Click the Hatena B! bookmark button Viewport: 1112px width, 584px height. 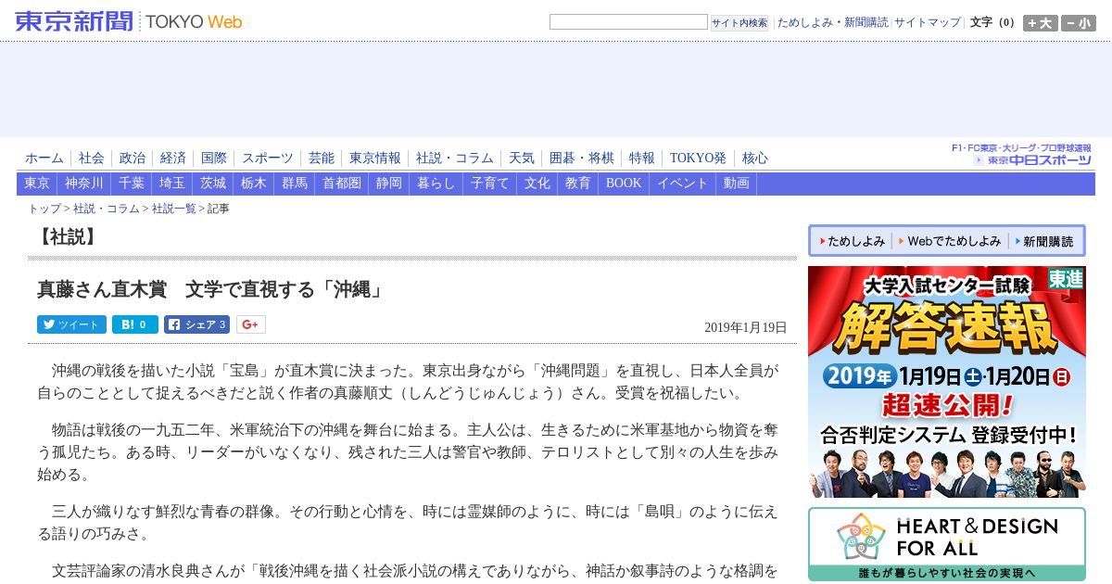135,324
